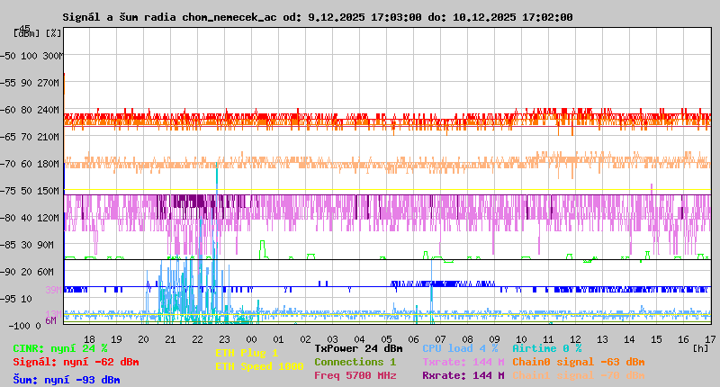Click the [h] unit label on time axis
The height and width of the screenshot is (387, 720).
point(700,347)
